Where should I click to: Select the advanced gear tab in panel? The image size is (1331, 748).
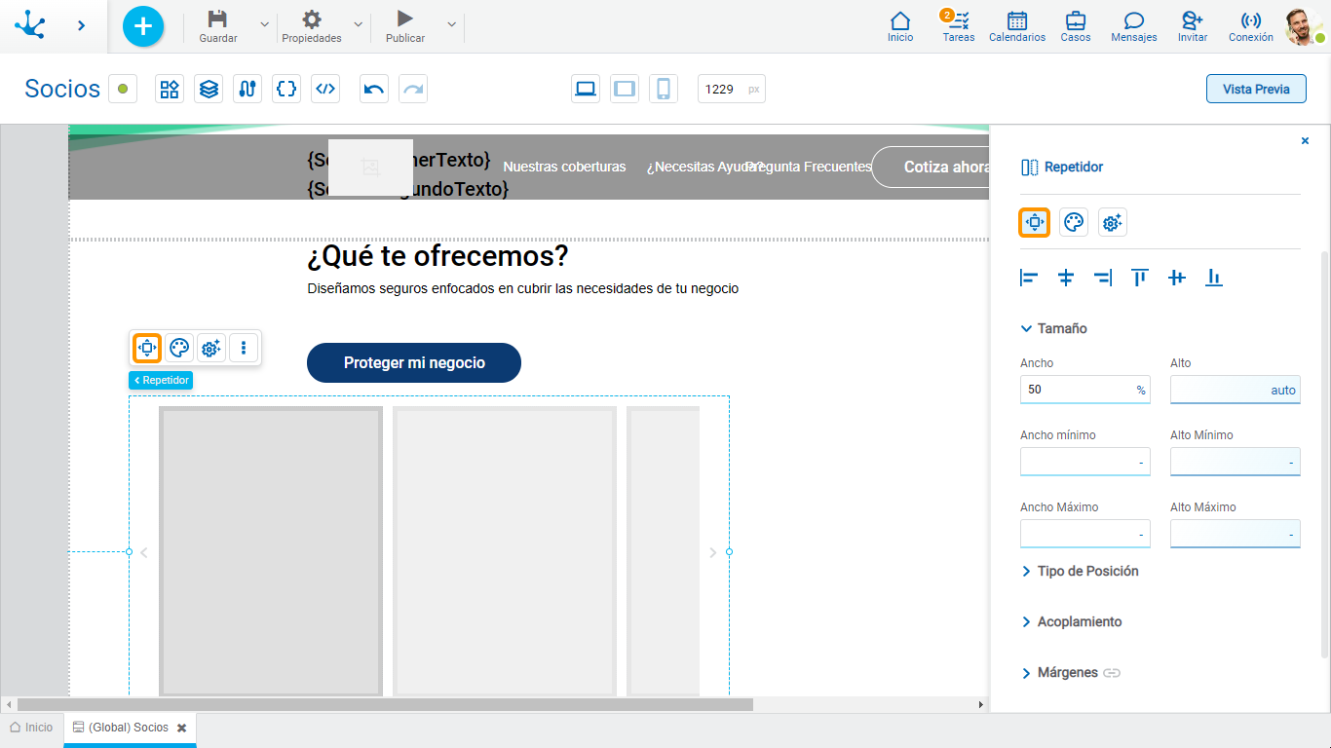point(1113,223)
